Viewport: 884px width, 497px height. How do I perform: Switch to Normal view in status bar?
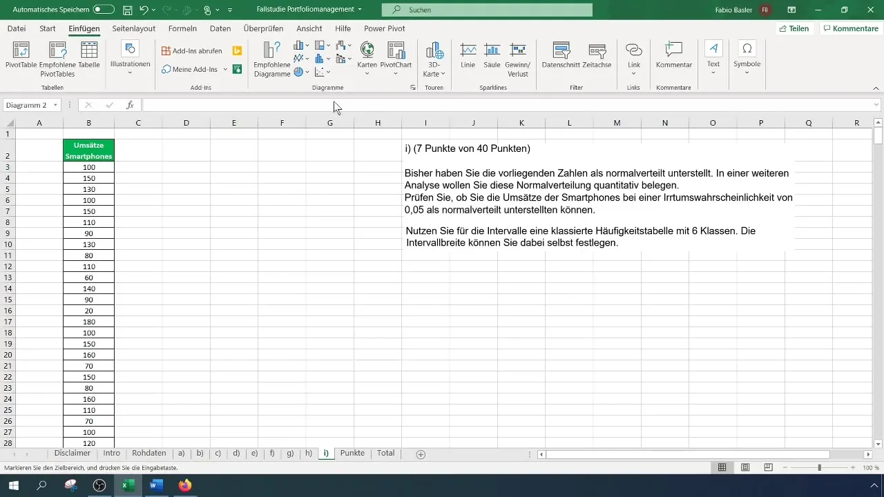point(722,467)
